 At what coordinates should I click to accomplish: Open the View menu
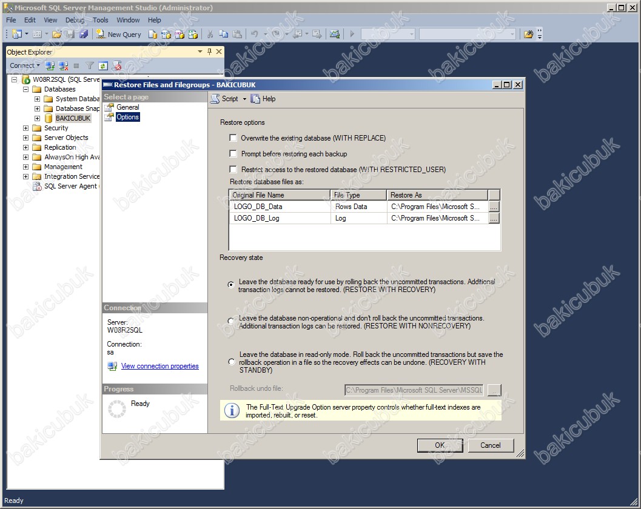(51, 20)
